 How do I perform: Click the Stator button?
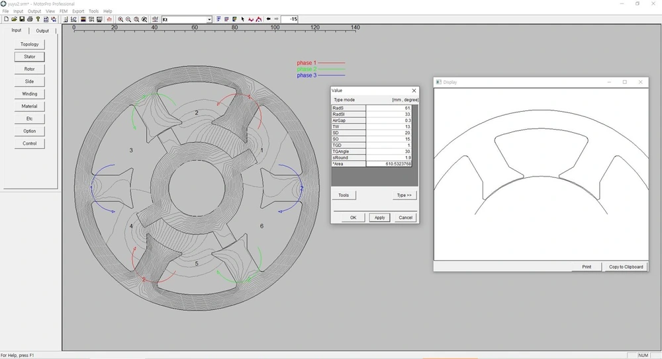pyautogui.click(x=30, y=57)
